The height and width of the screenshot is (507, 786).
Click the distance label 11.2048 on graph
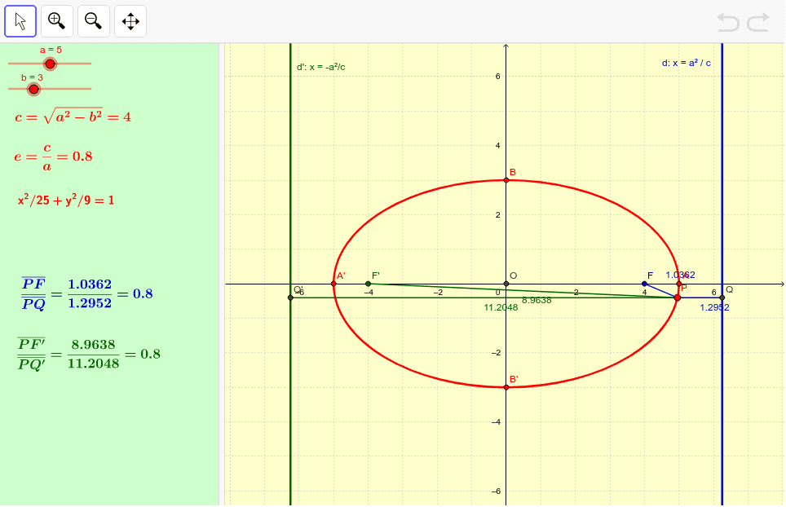[501, 307]
